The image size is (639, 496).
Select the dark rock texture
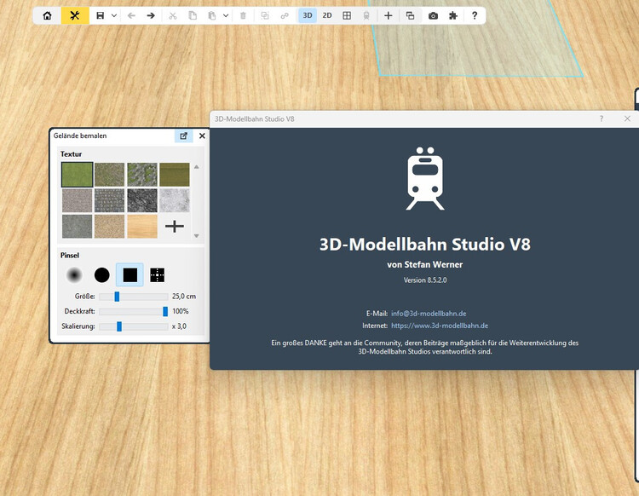141,200
